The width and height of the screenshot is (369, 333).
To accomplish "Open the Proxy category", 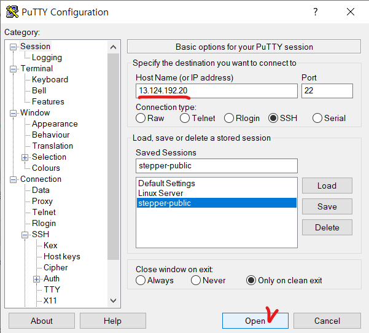I will pos(42,202).
